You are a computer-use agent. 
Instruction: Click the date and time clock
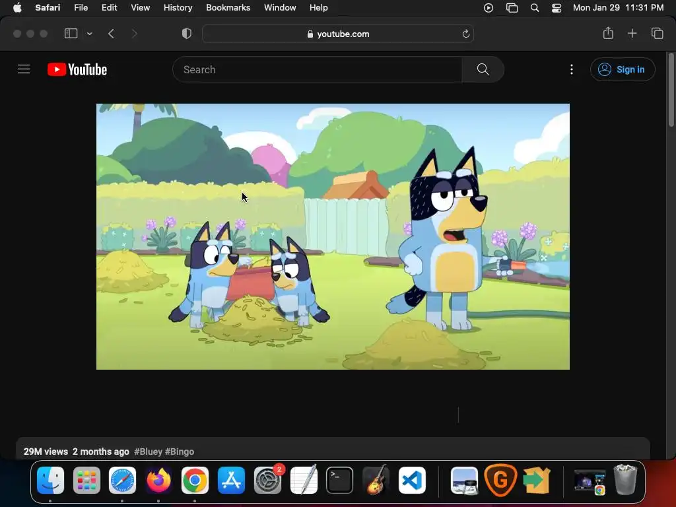[x=618, y=7]
